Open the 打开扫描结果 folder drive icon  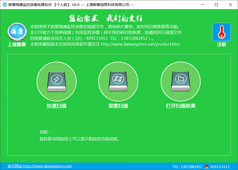tap(181, 81)
